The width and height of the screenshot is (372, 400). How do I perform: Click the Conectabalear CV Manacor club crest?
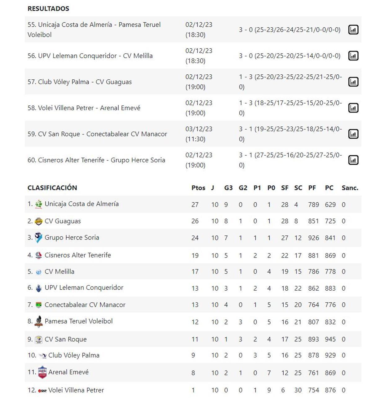38,305
